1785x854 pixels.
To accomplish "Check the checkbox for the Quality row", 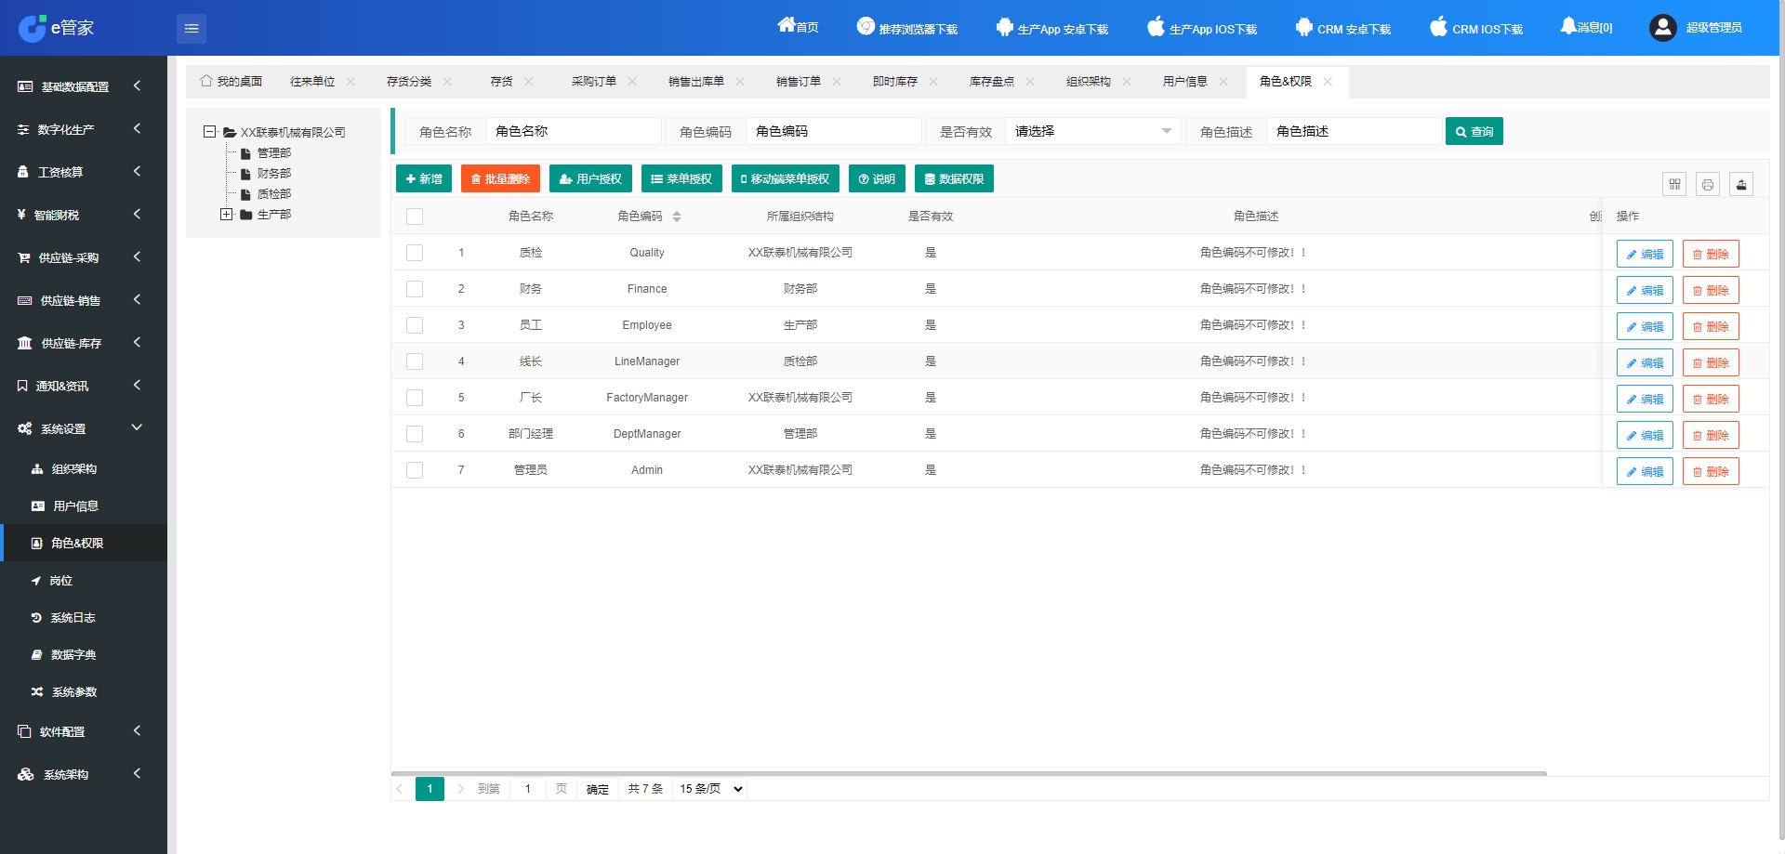I will pyautogui.click(x=415, y=253).
